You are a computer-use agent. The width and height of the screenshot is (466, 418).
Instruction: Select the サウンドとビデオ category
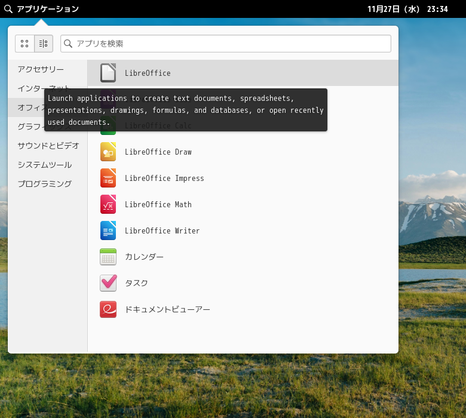tap(48, 146)
